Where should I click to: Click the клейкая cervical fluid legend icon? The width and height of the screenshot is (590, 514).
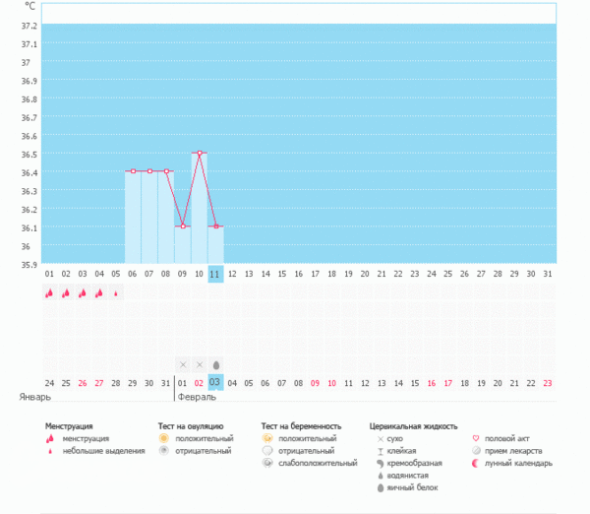point(380,450)
